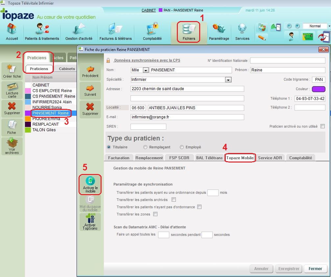Click the mobile synchronization arrows icon
The height and width of the screenshot is (277, 331).
324,37
